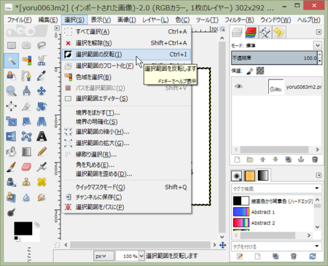This screenshot has height=266, width=328.
Task: Select the Ellipse Select tool
Action: [x=26, y=45]
